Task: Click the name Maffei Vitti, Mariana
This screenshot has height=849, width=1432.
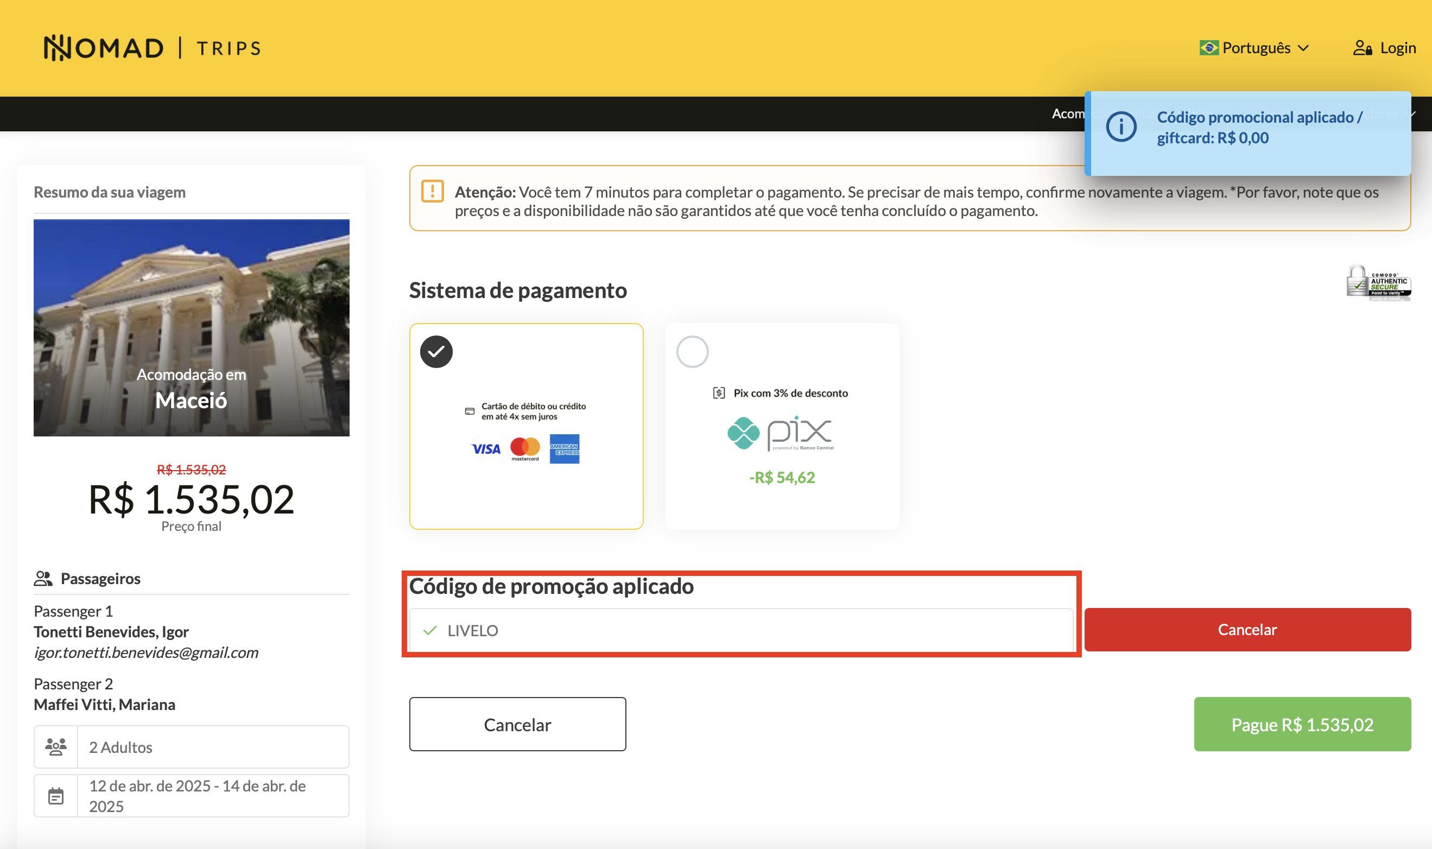Action: (x=105, y=704)
